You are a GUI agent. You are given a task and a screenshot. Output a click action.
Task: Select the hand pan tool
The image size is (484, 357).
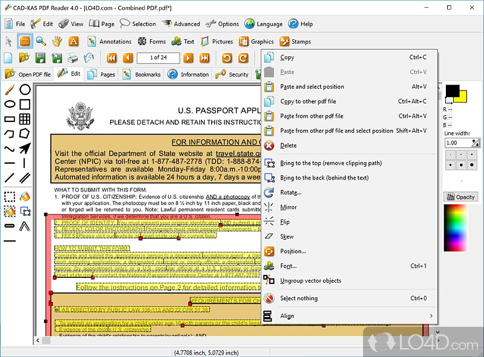(57, 41)
